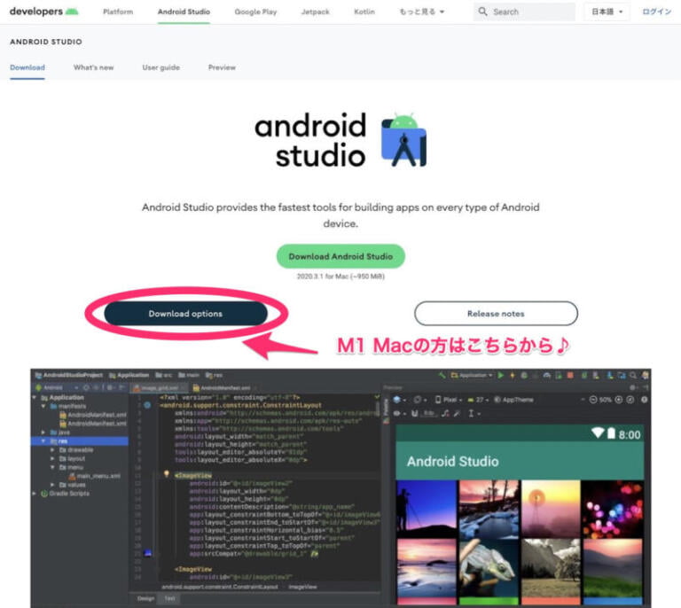Expand the もっと見る menu
The height and width of the screenshot is (608, 681).
click(x=421, y=12)
